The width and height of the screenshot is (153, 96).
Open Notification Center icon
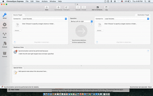pyautogui.click(x=149, y=1)
